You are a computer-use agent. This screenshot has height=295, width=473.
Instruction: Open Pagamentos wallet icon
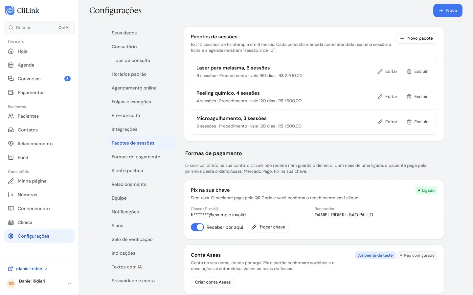pos(11,92)
